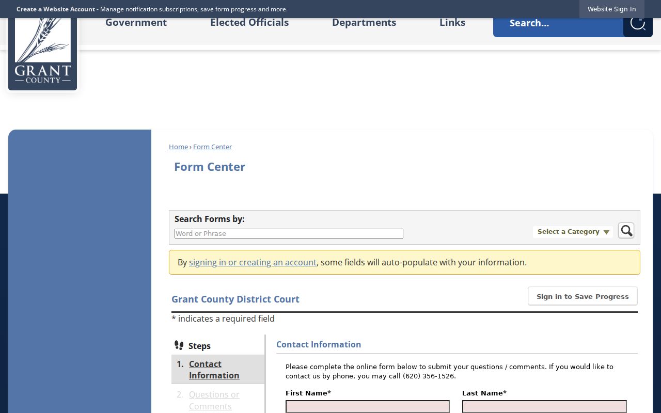This screenshot has width=661, height=413.
Task: Click the Last Name input field
Action: pos(544,407)
